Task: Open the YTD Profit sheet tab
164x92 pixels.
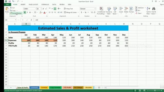Action: coord(67,88)
